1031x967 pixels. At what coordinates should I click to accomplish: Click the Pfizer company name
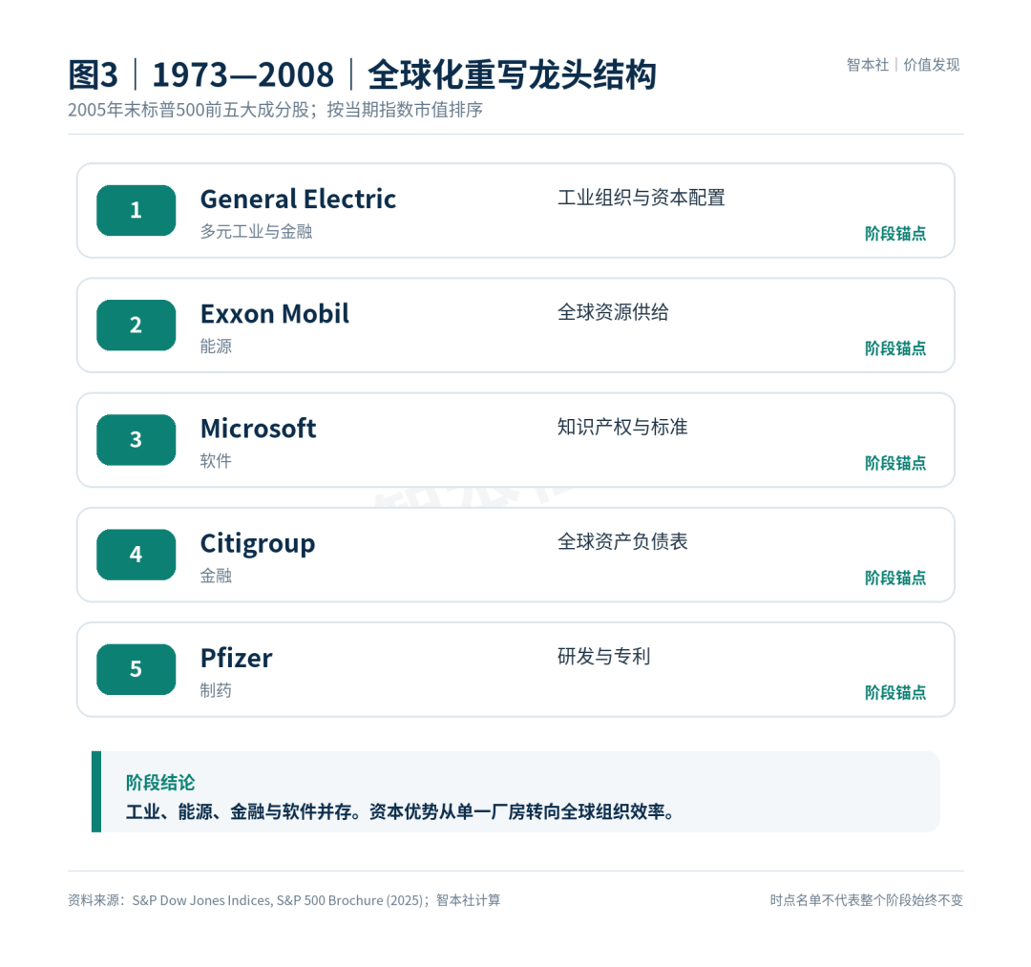pos(236,658)
